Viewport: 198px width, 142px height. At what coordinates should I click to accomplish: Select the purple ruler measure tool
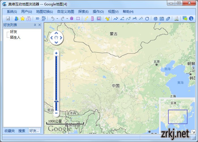92,19
